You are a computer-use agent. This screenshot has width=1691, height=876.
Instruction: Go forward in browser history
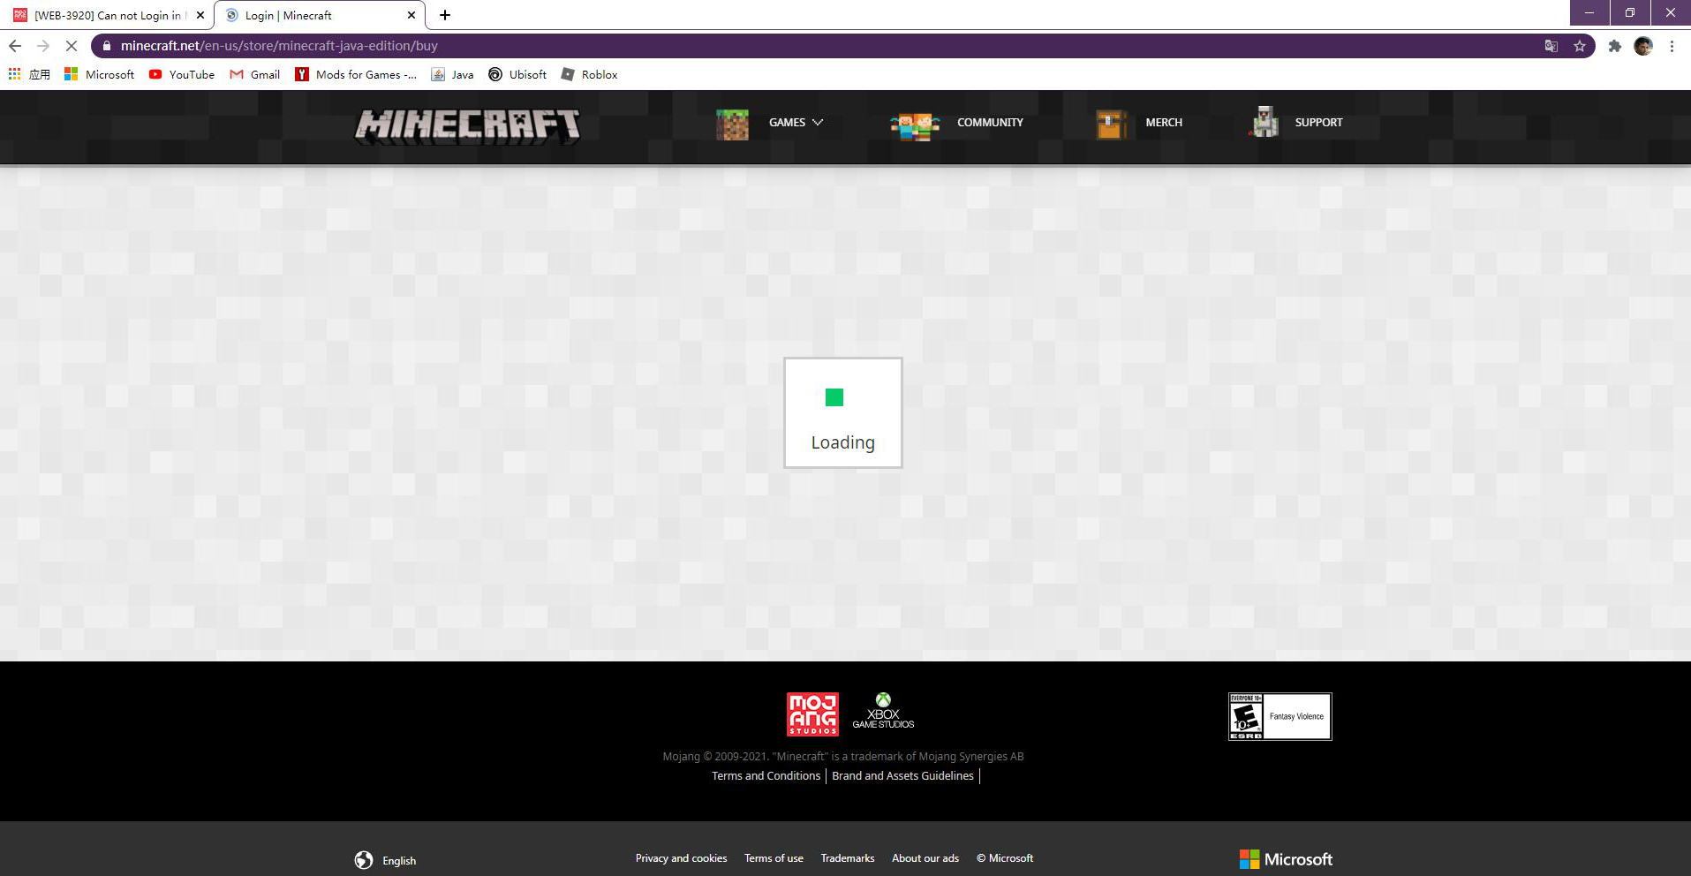coord(43,46)
